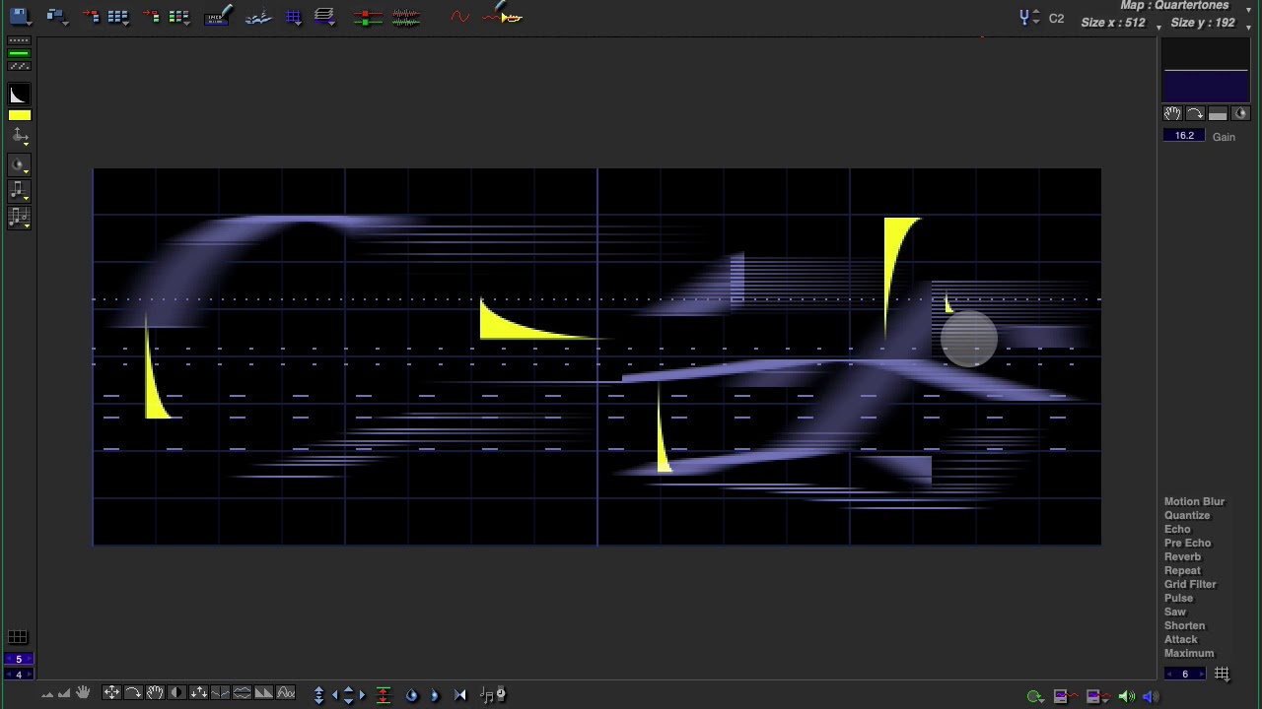Image resolution: width=1262 pixels, height=709 pixels.
Task: Open the colored grid library dropdown
Action: 178,17
